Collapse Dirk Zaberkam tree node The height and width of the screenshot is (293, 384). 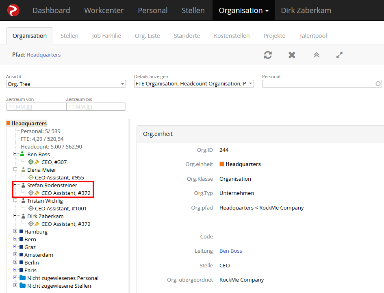tap(15, 216)
